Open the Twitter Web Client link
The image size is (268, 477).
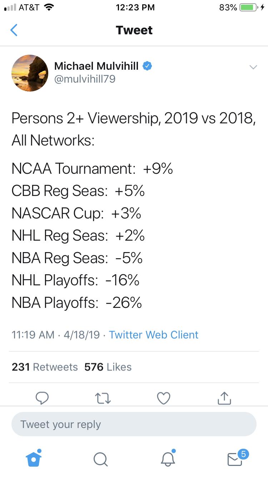[x=153, y=335]
